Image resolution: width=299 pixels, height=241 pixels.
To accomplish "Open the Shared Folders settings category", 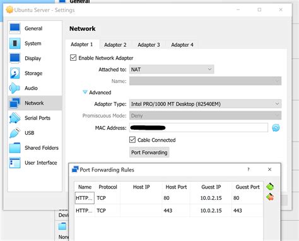I will (35, 148).
